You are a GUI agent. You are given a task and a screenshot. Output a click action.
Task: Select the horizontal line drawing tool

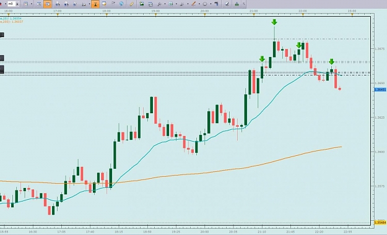point(171,4)
